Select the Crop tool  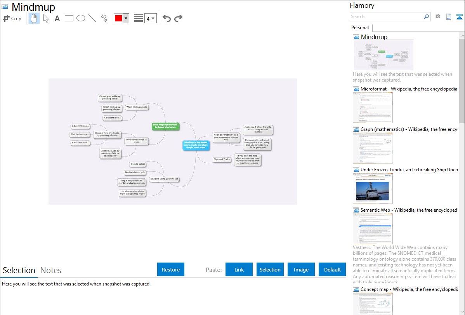(x=12, y=18)
